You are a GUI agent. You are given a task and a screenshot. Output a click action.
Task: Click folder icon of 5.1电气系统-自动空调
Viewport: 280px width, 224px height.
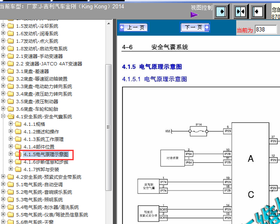coord(11,185)
